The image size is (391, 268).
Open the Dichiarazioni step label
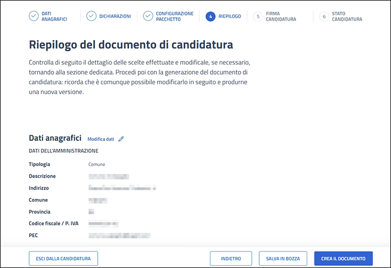pos(115,16)
